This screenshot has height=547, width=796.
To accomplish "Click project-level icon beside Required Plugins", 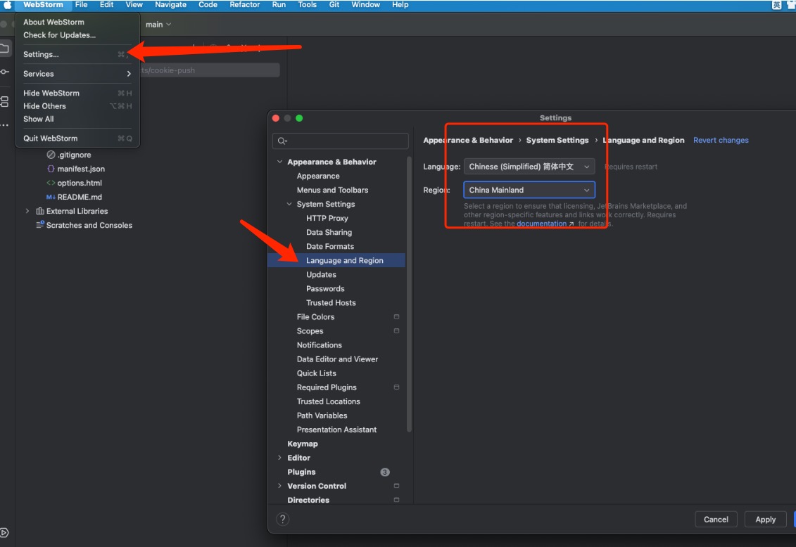I will 396,387.
